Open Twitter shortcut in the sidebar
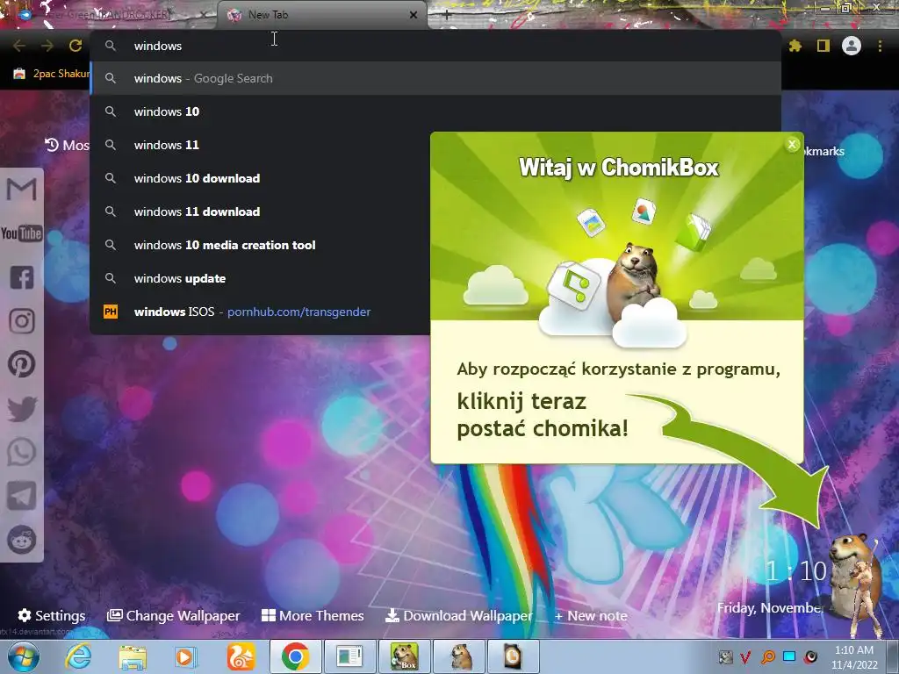The image size is (899, 674). (x=22, y=409)
